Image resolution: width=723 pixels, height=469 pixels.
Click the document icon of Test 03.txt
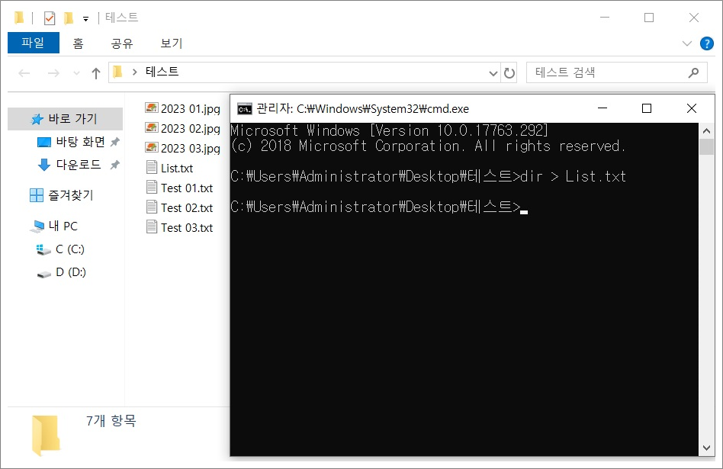(x=152, y=226)
